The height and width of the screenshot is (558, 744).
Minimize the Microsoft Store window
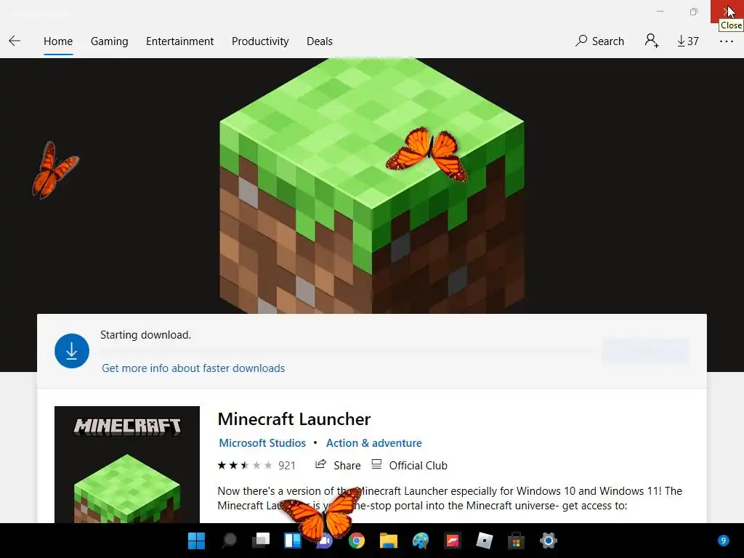(x=660, y=12)
